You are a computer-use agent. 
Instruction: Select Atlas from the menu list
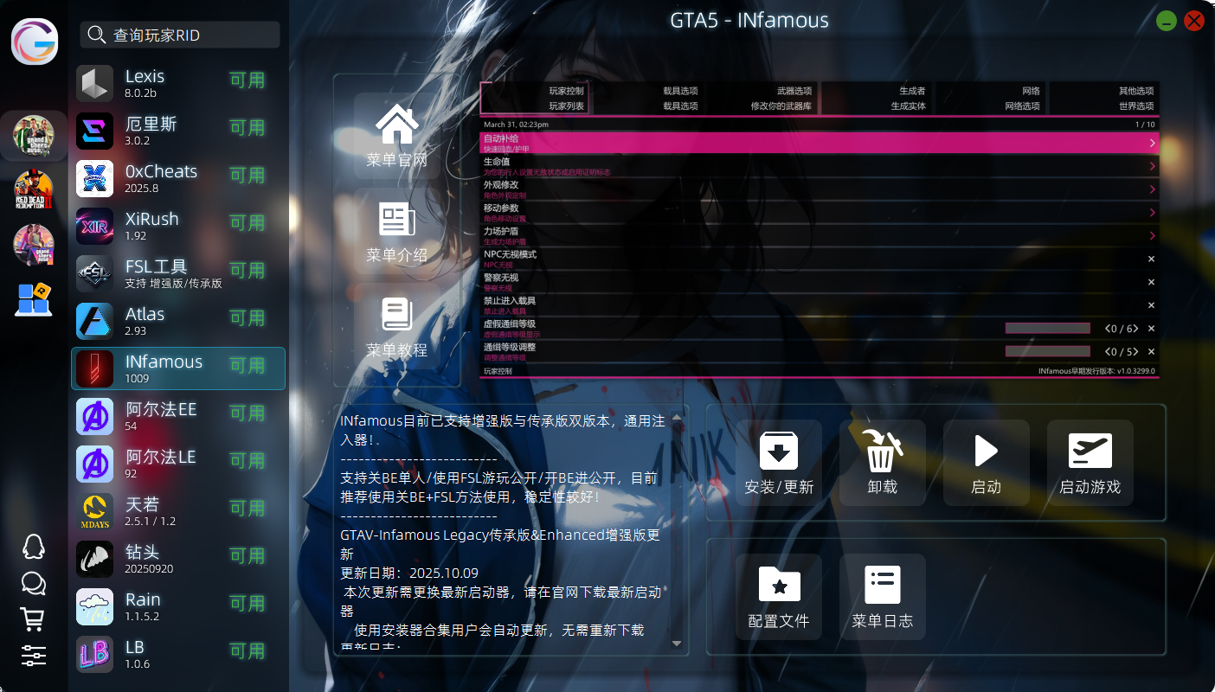[x=177, y=321]
